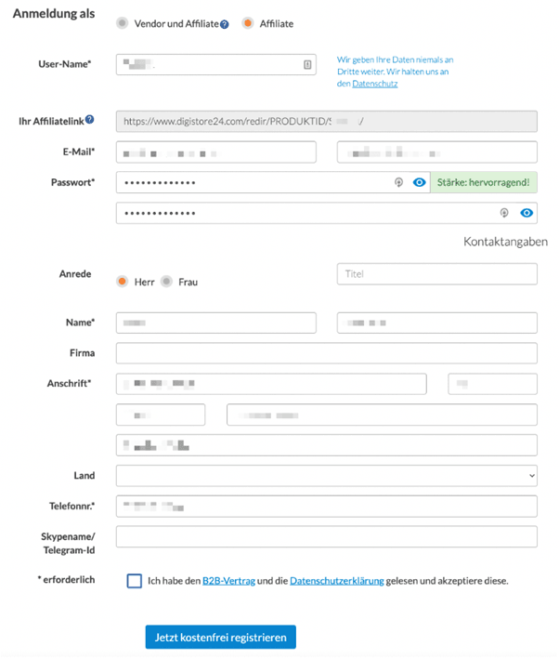Accept B2B-Vertrag and Datenschutz checkbox
Viewport: 559px width, 659px height.
135,581
